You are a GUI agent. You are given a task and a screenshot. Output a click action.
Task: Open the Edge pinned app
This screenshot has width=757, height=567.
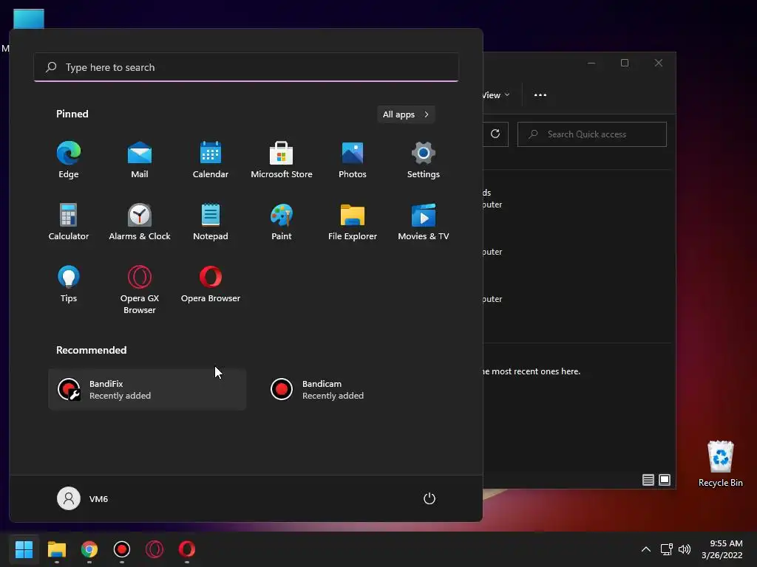coord(69,159)
